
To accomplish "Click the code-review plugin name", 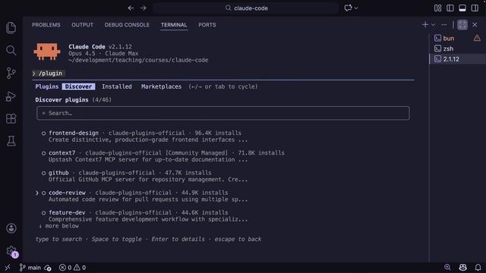I will point(67,193).
